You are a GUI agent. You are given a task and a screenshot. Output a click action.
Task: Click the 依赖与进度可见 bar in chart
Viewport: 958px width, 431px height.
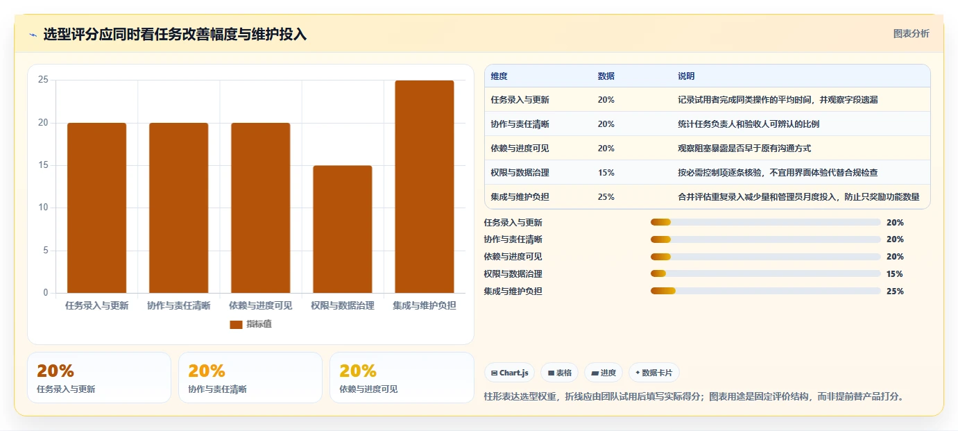[260, 208]
